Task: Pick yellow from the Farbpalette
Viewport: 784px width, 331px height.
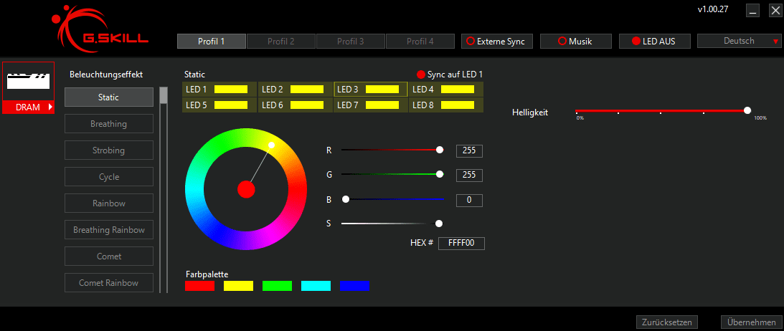Action: (238, 286)
